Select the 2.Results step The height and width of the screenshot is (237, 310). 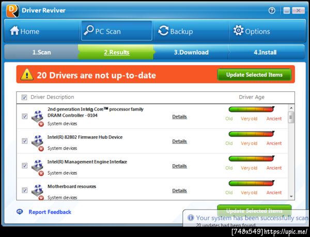pyautogui.click(x=116, y=52)
